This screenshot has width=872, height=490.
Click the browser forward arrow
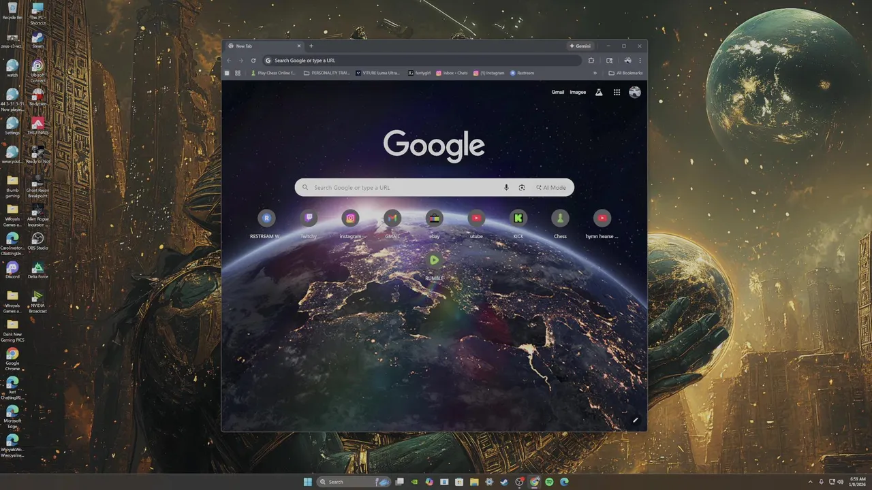[240, 60]
